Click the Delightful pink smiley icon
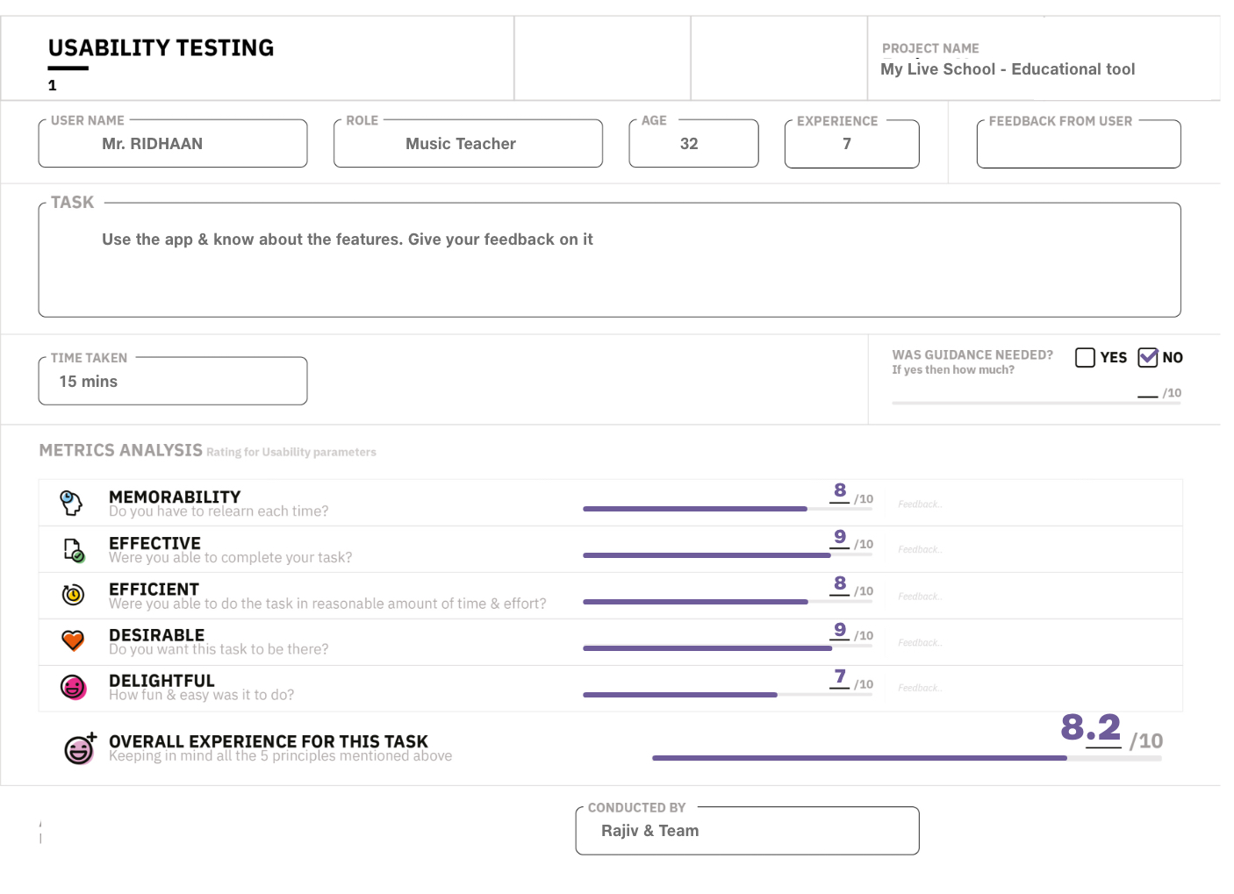 click(x=73, y=687)
